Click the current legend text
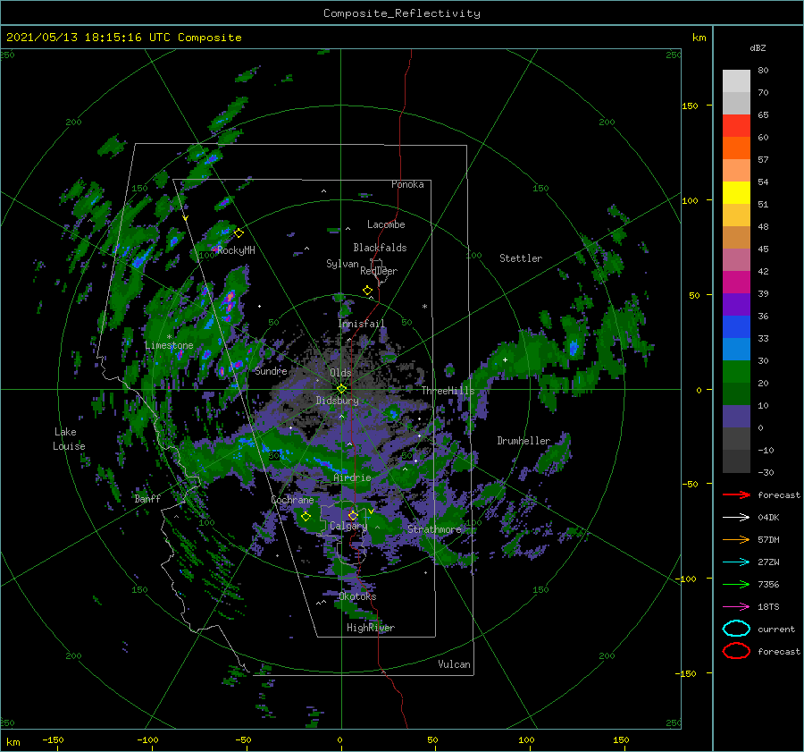 pos(776,629)
